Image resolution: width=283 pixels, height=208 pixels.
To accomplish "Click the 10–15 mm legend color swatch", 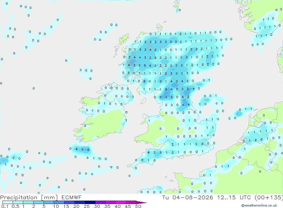I will tap(59, 202).
